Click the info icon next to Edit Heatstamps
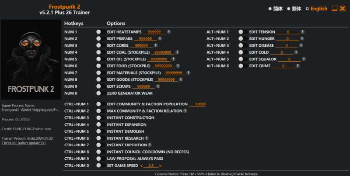The height and width of the screenshot is (176, 350). (x=169, y=32)
